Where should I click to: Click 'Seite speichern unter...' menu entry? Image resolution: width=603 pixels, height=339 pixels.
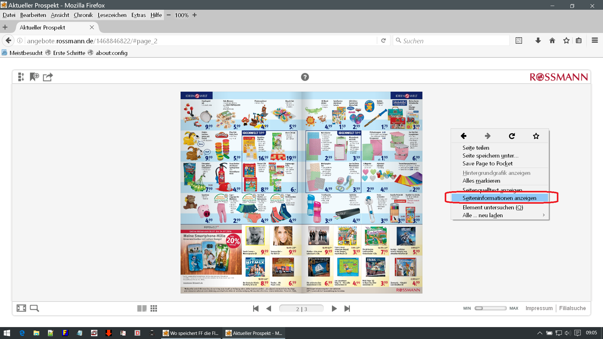coord(490,156)
